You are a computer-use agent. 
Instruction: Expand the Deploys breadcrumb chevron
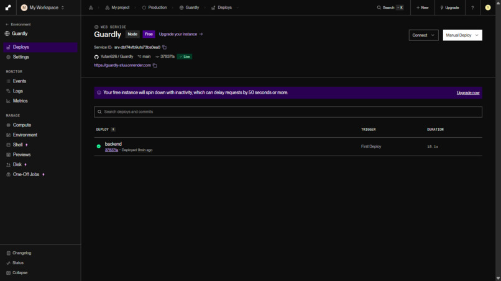point(237,7)
